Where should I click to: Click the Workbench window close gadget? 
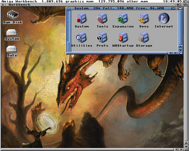coord(3,5)
